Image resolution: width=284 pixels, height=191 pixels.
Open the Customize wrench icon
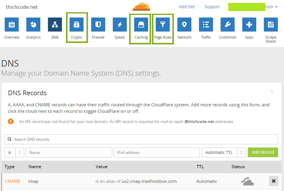coord(228,25)
